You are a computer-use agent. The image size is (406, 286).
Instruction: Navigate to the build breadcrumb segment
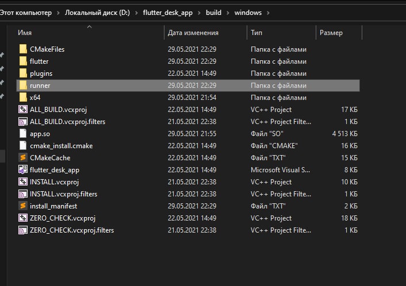pos(213,13)
